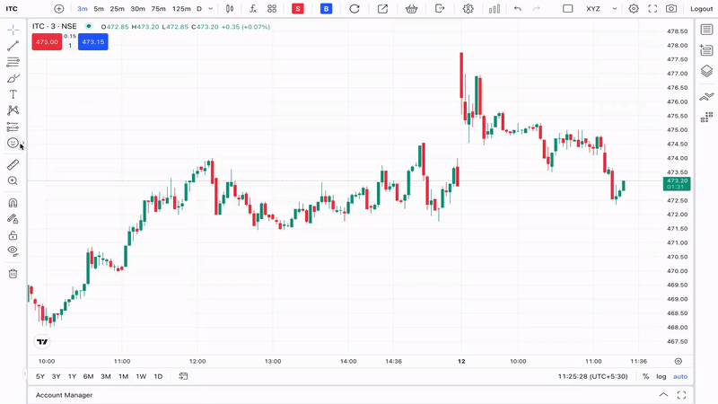Toggle magnet mode for drawings

click(x=13, y=203)
